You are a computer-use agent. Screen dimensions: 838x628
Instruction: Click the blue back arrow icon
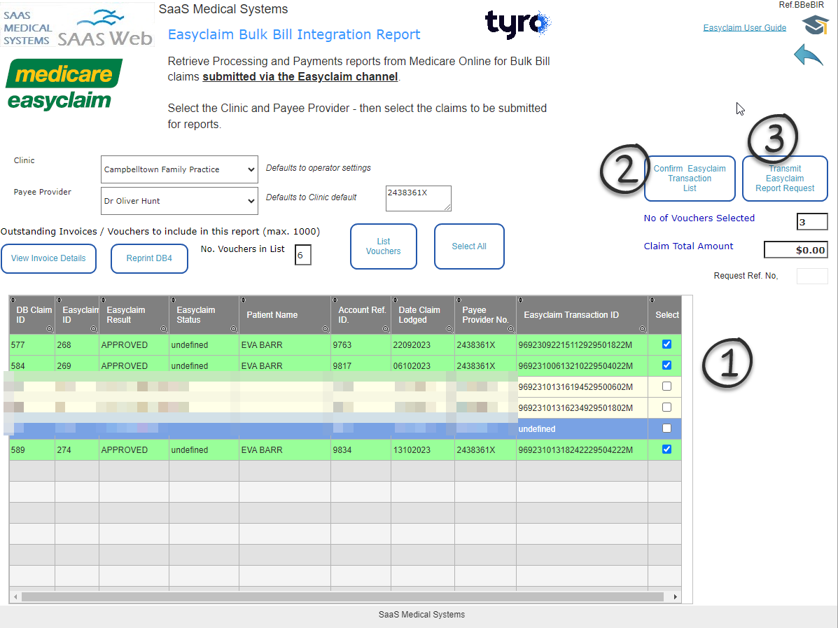coord(808,55)
